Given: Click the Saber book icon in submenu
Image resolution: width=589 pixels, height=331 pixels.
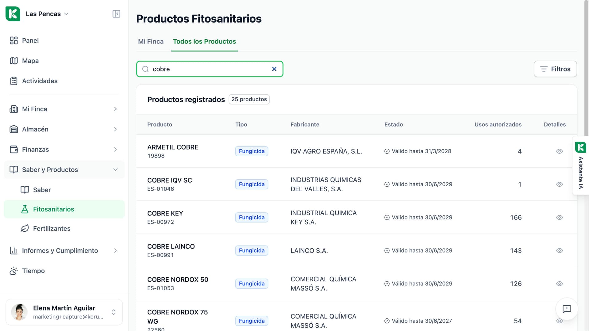Looking at the screenshot, I should tap(25, 190).
